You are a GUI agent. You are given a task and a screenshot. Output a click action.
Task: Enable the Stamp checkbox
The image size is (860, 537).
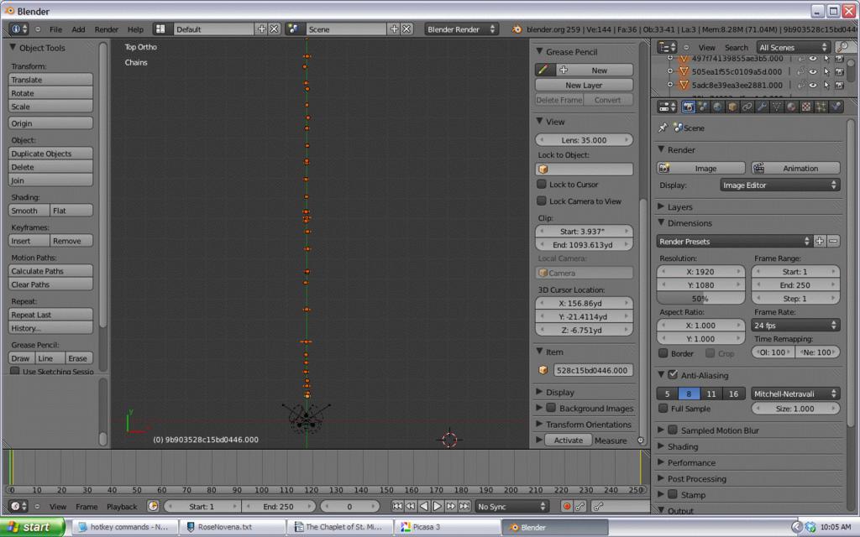673,495
